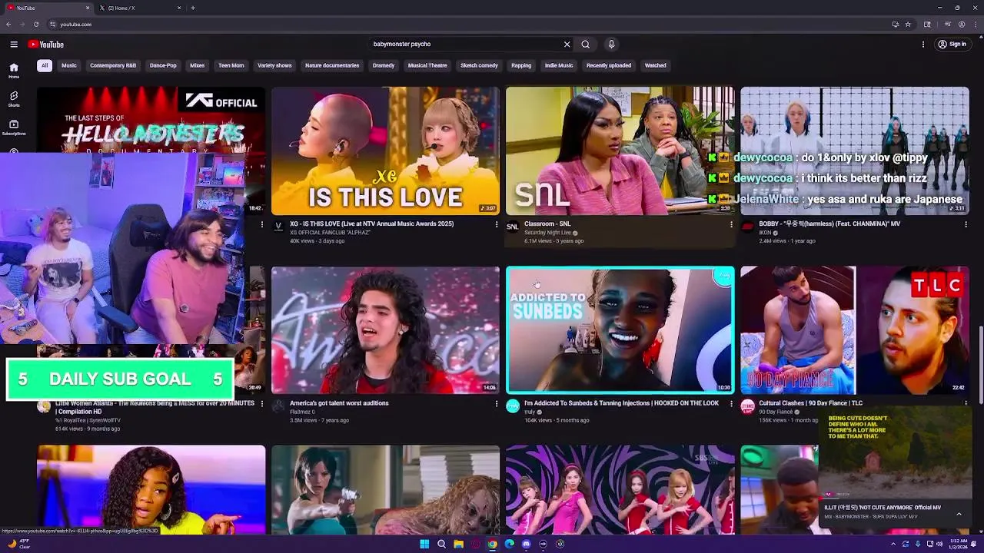The width and height of the screenshot is (984, 553).
Task: Play the 90 Day Fiance TLC thumbnail
Action: [x=855, y=330]
